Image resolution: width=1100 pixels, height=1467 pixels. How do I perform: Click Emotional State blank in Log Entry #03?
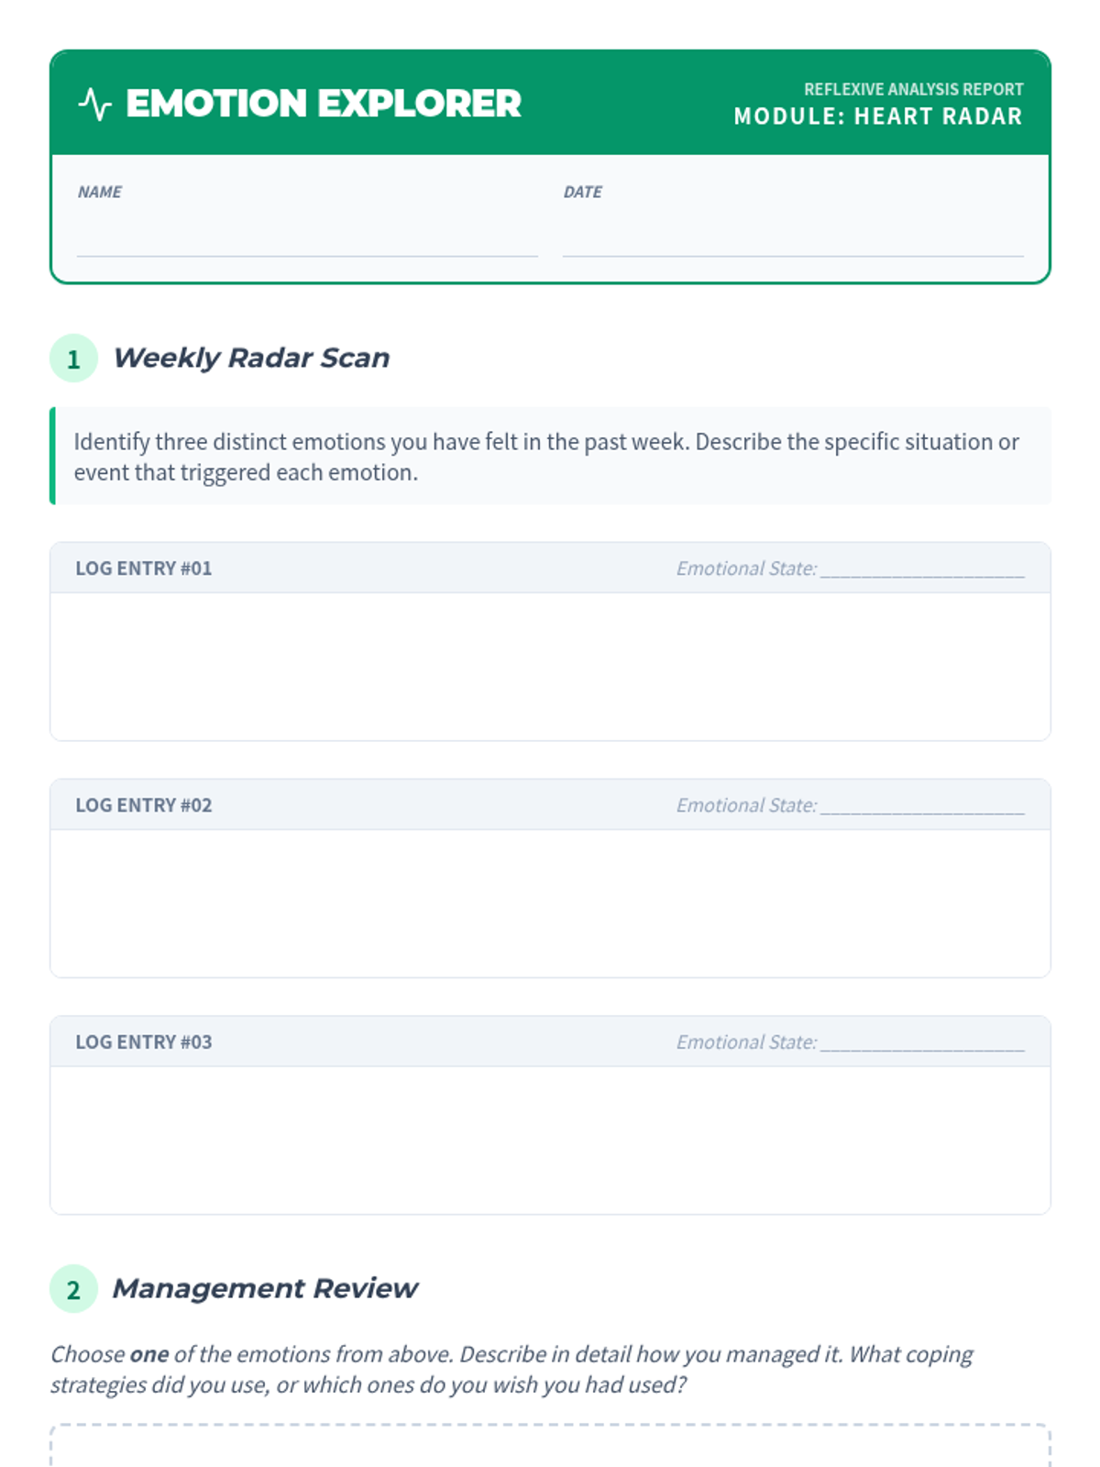coord(922,1042)
